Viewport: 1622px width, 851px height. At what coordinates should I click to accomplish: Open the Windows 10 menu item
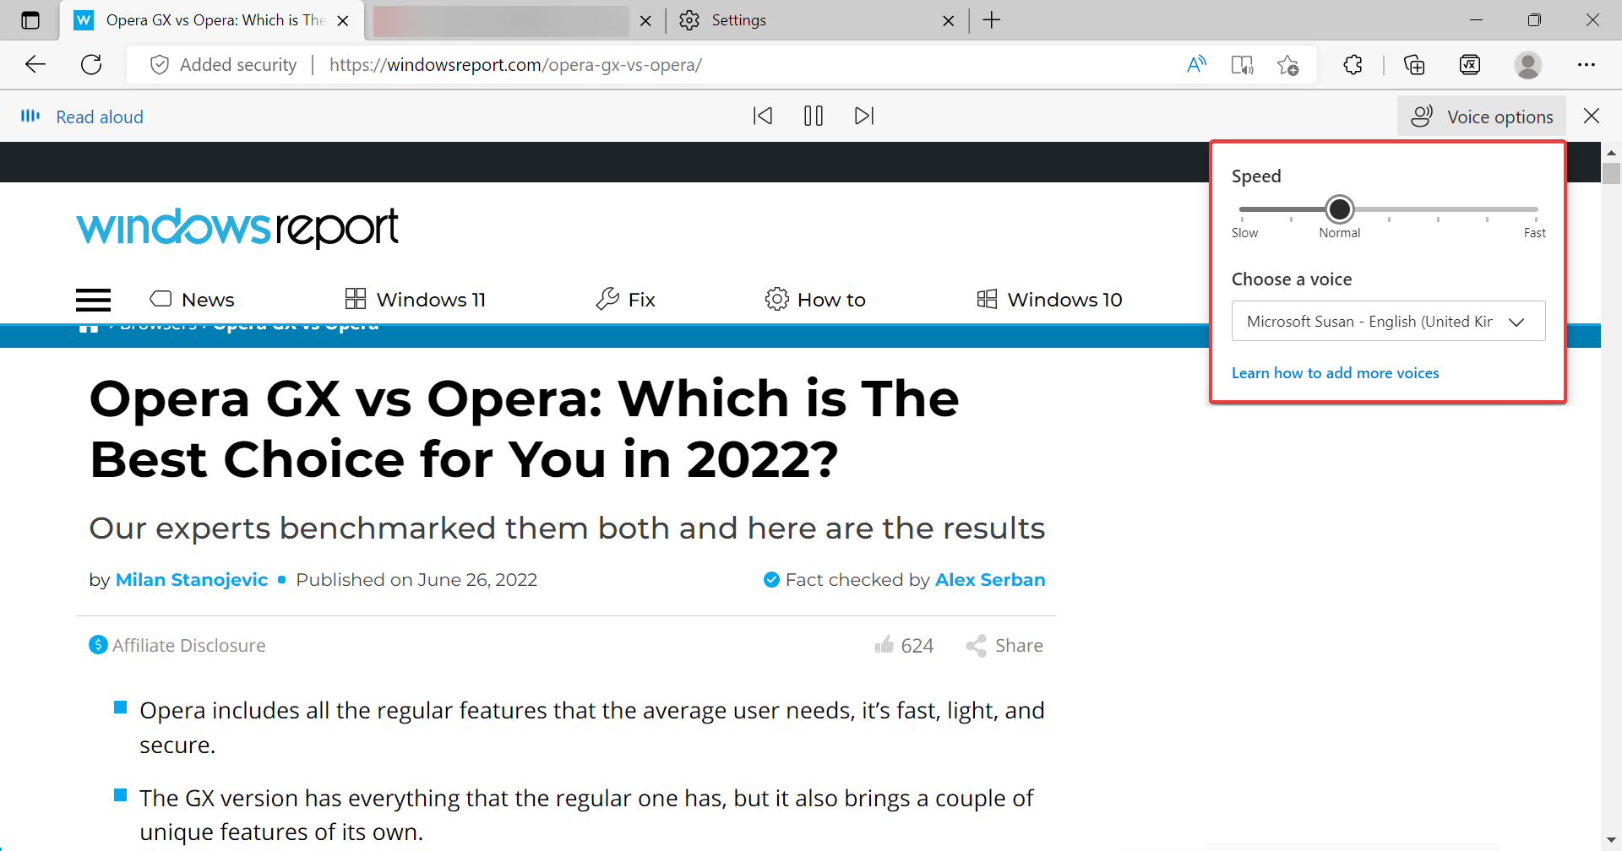(x=1049, y=300)
